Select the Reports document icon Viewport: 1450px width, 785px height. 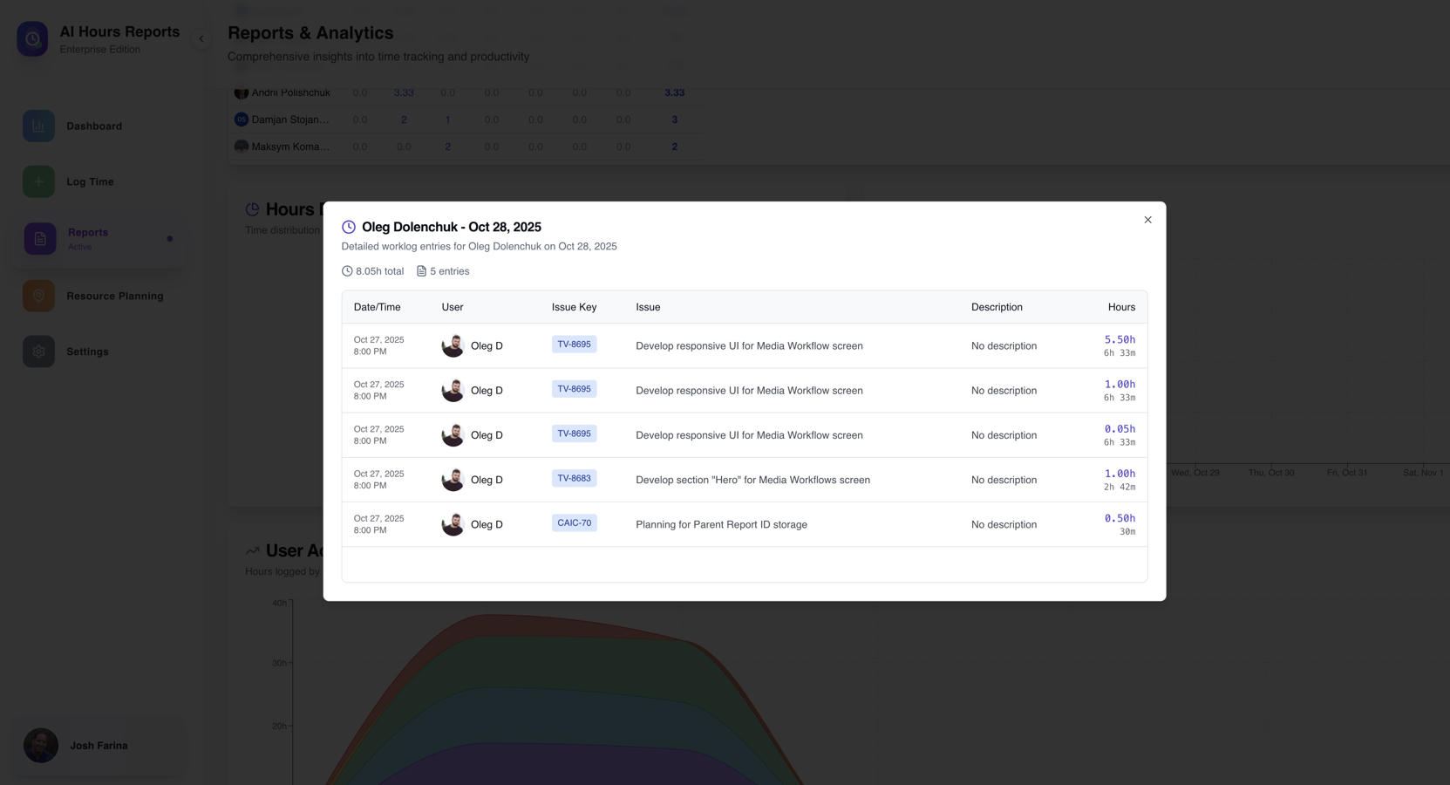pyautogui.click(x=40, y=239)
